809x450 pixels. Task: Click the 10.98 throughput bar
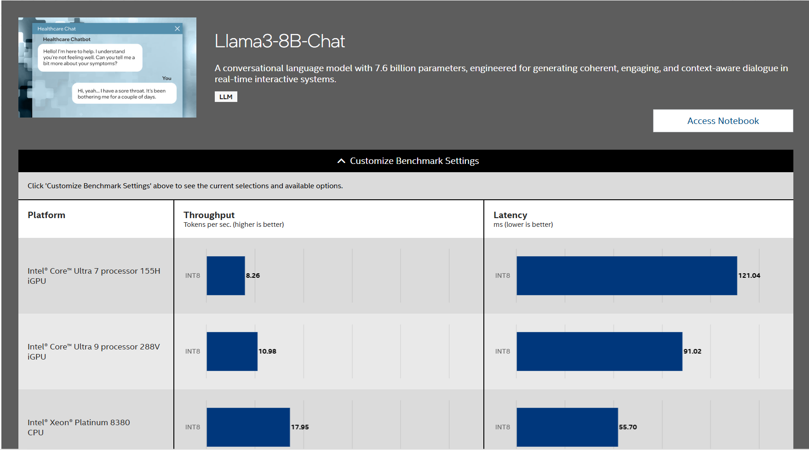[x=232, y=351]
